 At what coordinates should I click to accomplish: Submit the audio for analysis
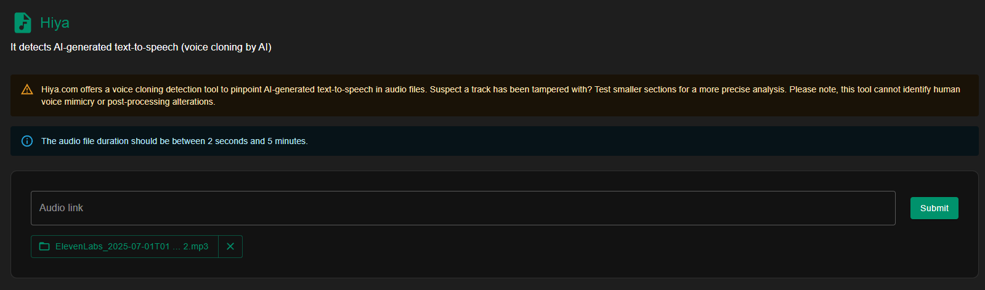click(x=934, y=208)
